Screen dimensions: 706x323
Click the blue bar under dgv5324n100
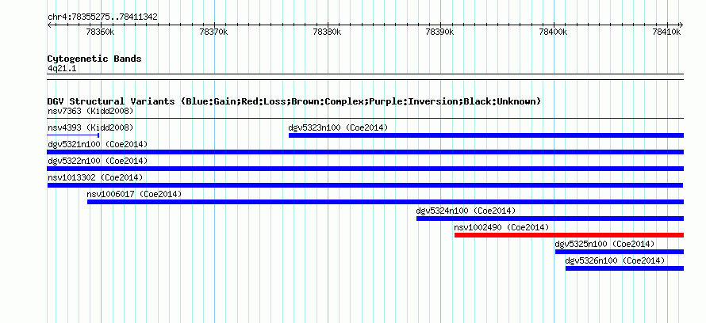pyautogui.click(x=551, y=218)
